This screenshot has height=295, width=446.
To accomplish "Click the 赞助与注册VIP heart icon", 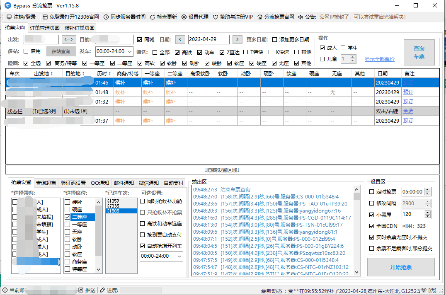I will [215, 17].
